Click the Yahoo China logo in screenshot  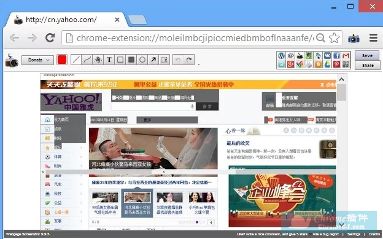point(71,102)
